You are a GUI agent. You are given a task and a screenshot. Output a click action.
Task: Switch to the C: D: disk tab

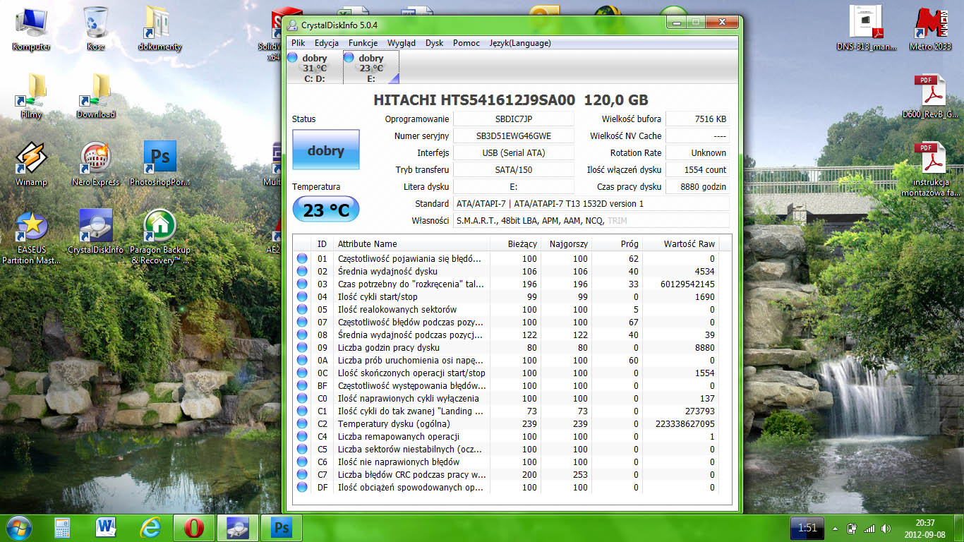point(315,68)
